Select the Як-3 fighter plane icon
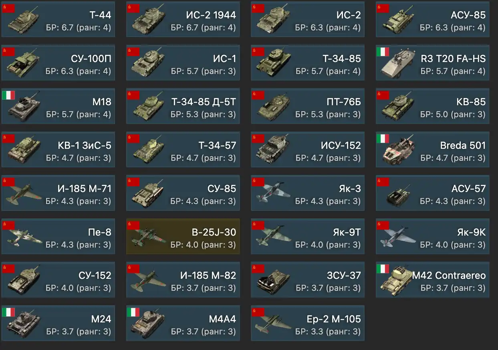 click(274, 193)
